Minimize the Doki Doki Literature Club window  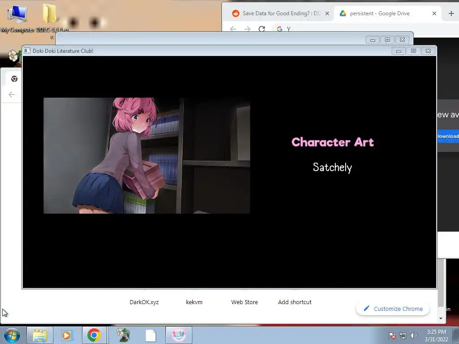click(x=398, y=51)
